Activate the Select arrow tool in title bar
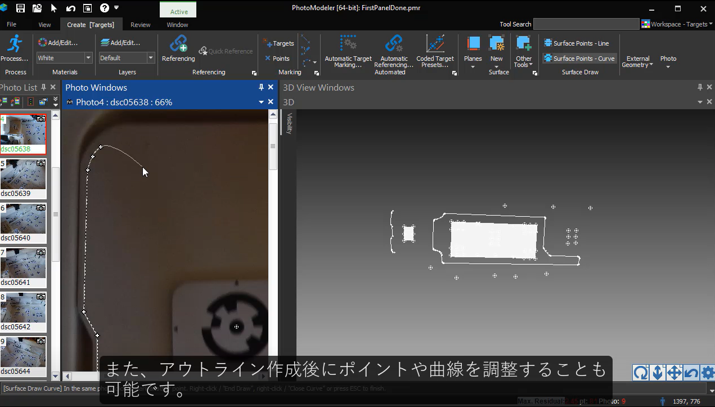This screenshot has width=715, height=407. click(54, 8)
